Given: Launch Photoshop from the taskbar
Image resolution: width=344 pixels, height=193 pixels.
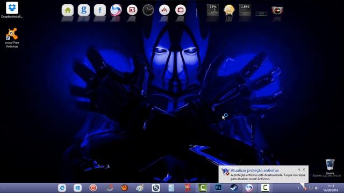Looking at the screenshot, I should click(x=218, y=188).
